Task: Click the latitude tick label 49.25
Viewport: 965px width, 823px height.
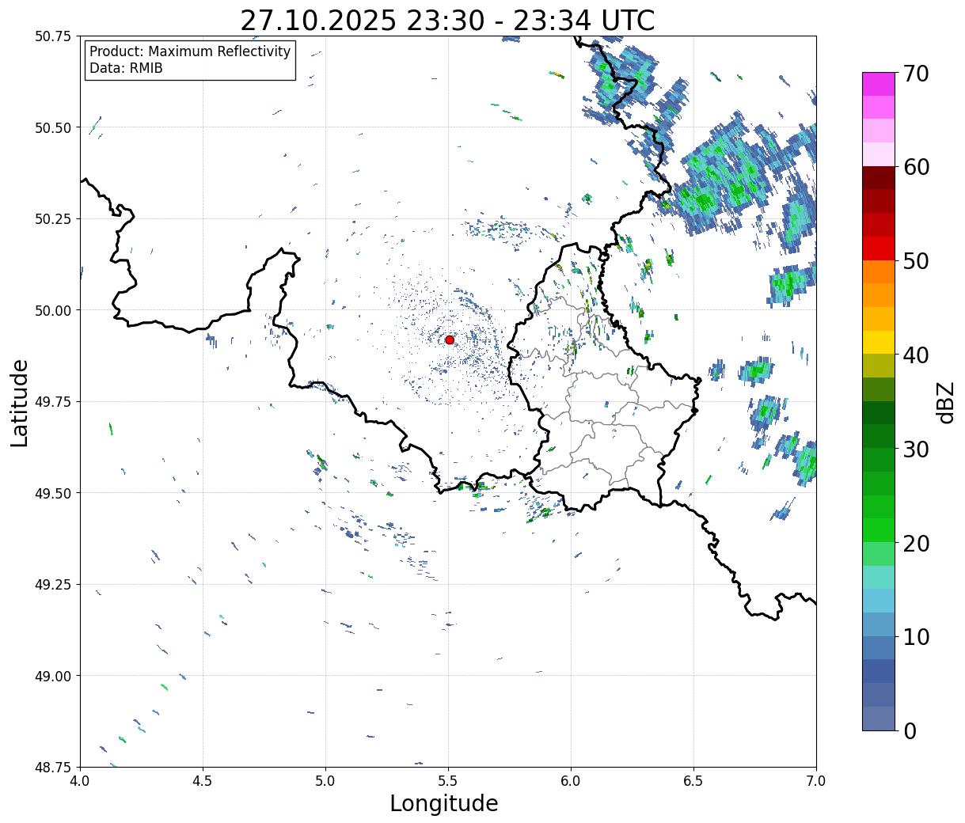Action: tap(53, 585)
